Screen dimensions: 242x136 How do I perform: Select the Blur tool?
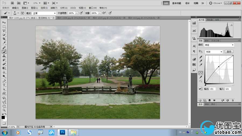click(4, 72)
